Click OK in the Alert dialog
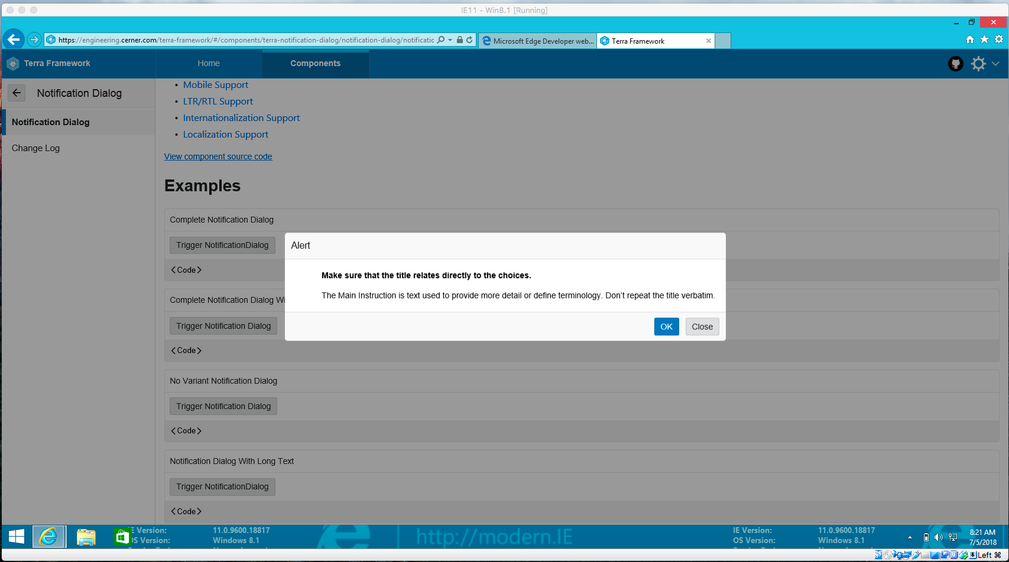Image resolution: width=1009 pixels, height=562 pixels. (666, 326)
